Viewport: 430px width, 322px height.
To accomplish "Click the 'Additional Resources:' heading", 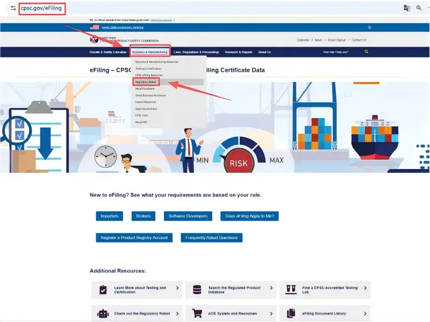I will 118,271.
